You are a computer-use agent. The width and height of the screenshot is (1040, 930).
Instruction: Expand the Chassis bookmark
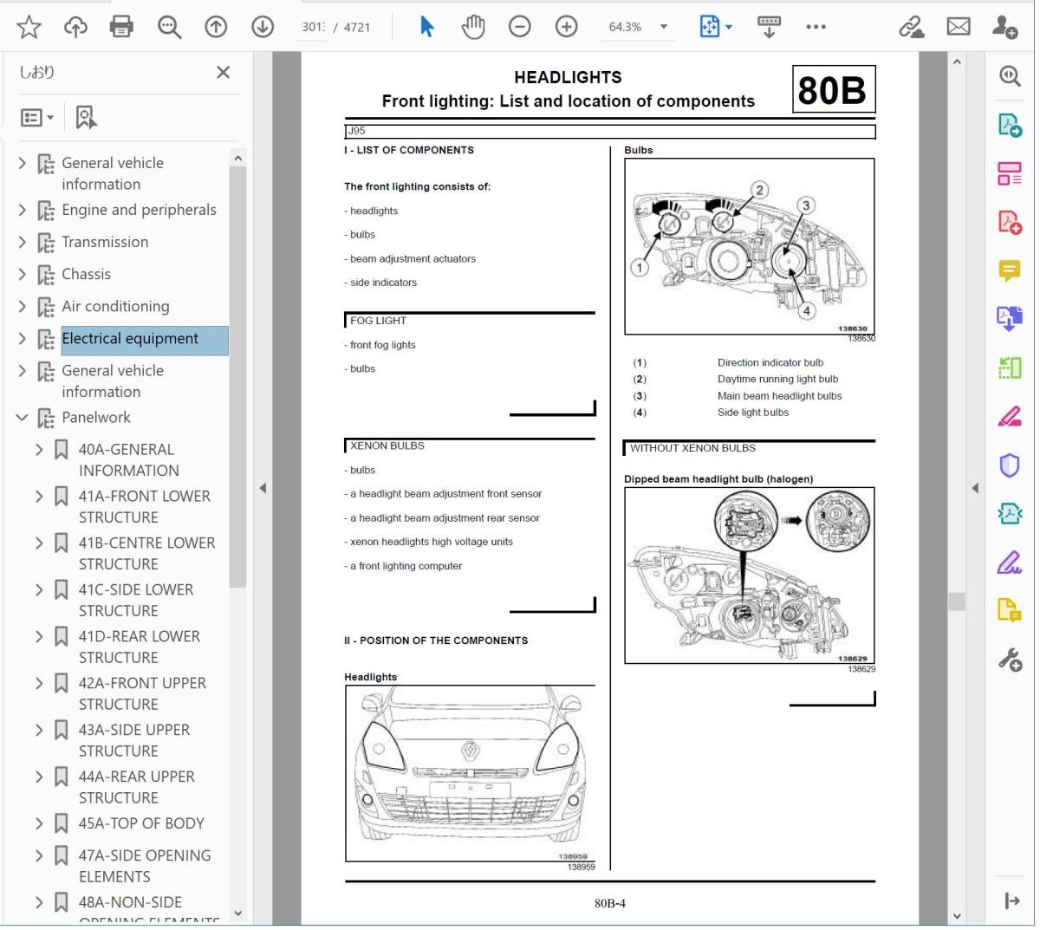coord(23,274)
